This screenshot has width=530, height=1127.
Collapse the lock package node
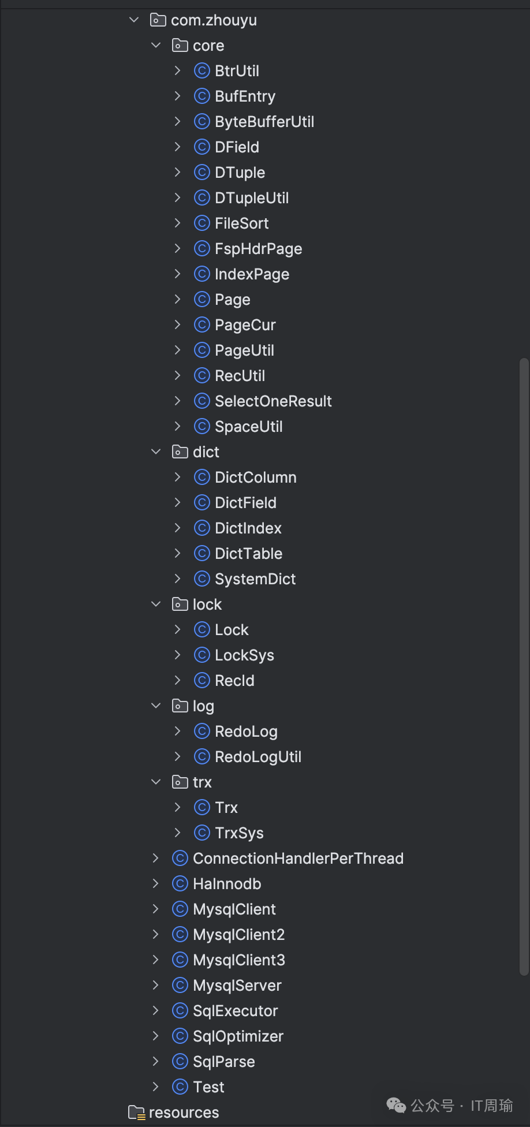(156, 604)
